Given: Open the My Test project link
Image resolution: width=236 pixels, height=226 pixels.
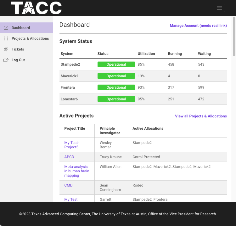Looking at the screenshot, I should click(71, 199).
